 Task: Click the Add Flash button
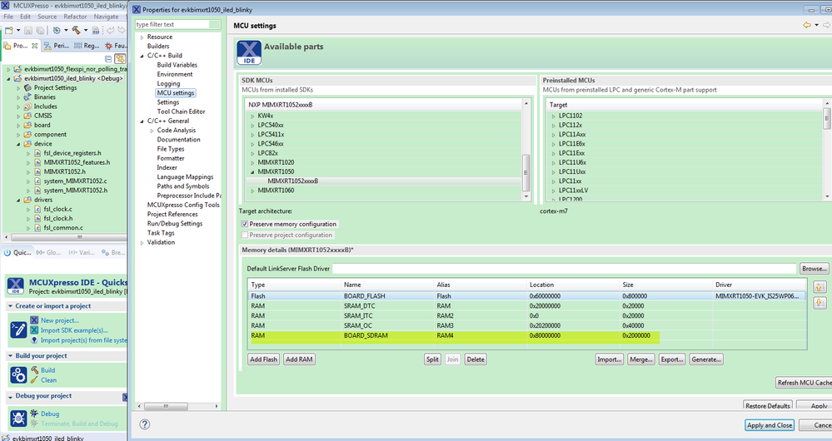click(264, 359)
